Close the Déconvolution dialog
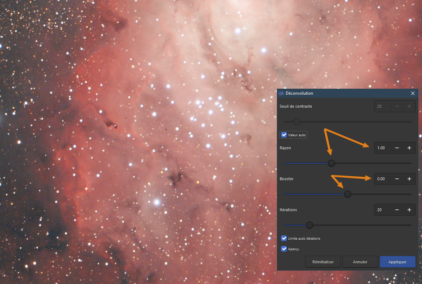 click(412, 93)
